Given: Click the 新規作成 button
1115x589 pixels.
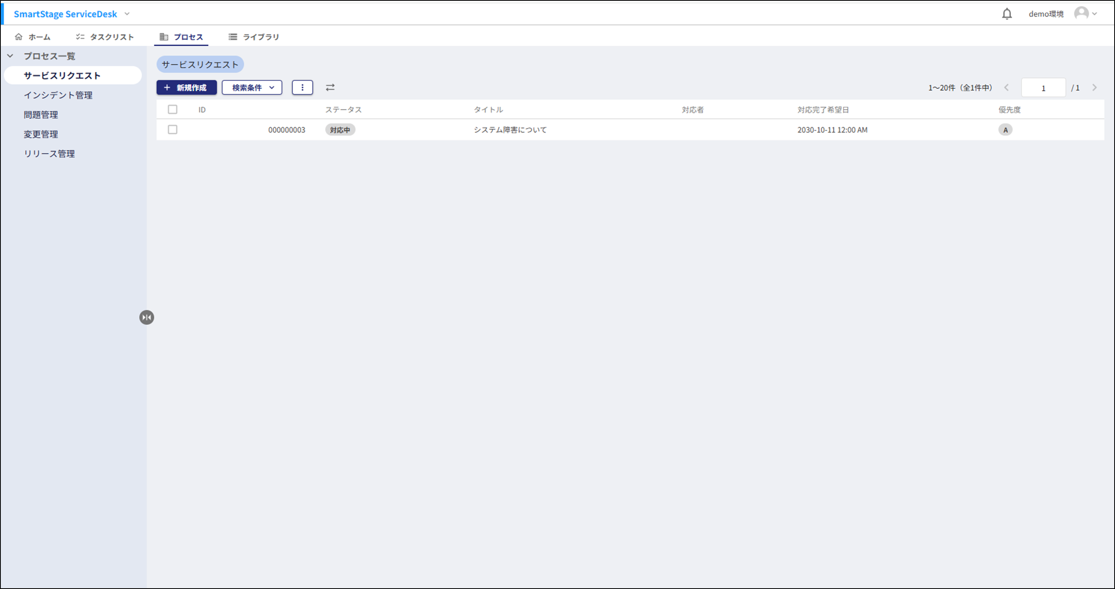Looking at the screenshot, I should click(186, 87).
